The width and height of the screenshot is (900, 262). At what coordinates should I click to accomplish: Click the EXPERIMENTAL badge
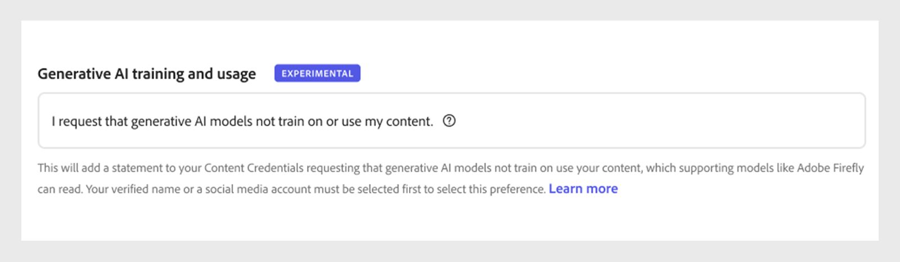317,73
